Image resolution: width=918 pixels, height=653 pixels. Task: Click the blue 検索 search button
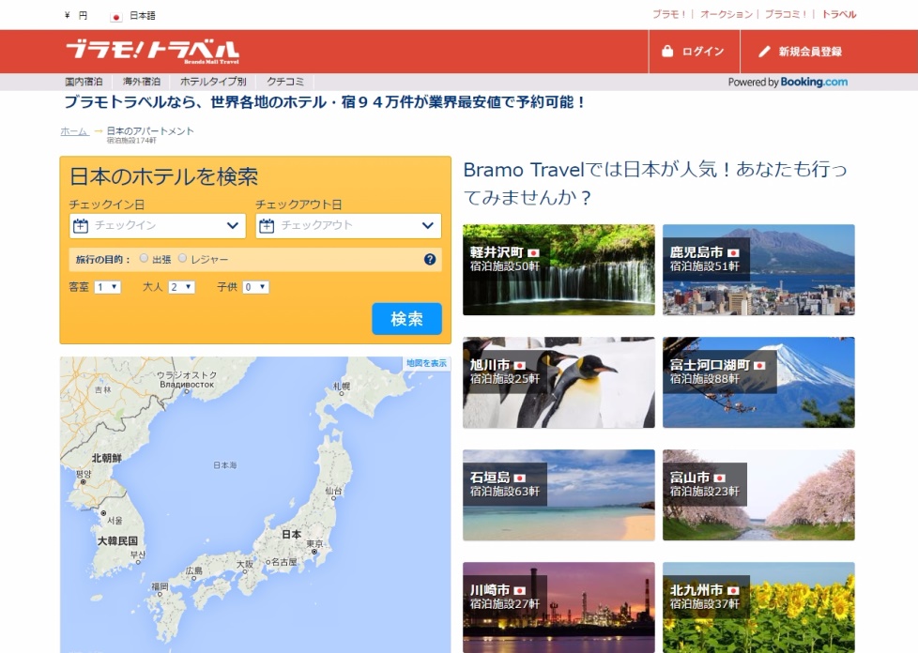coord(406,319)
